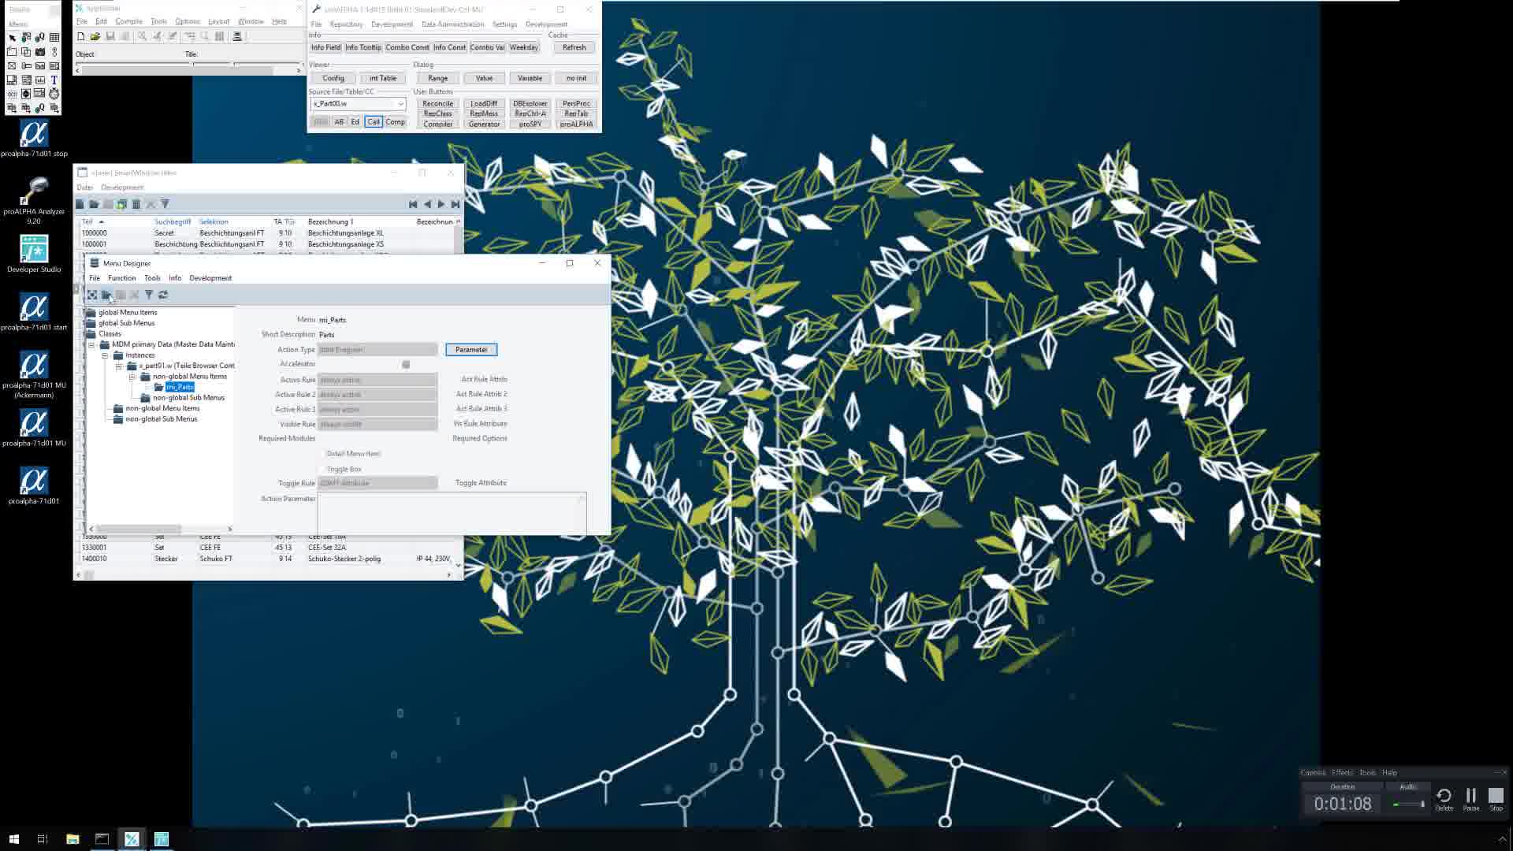Select the blue text T tool in palette
Viewport: 1513px width, 851px height.
click(x=54, y=80)
